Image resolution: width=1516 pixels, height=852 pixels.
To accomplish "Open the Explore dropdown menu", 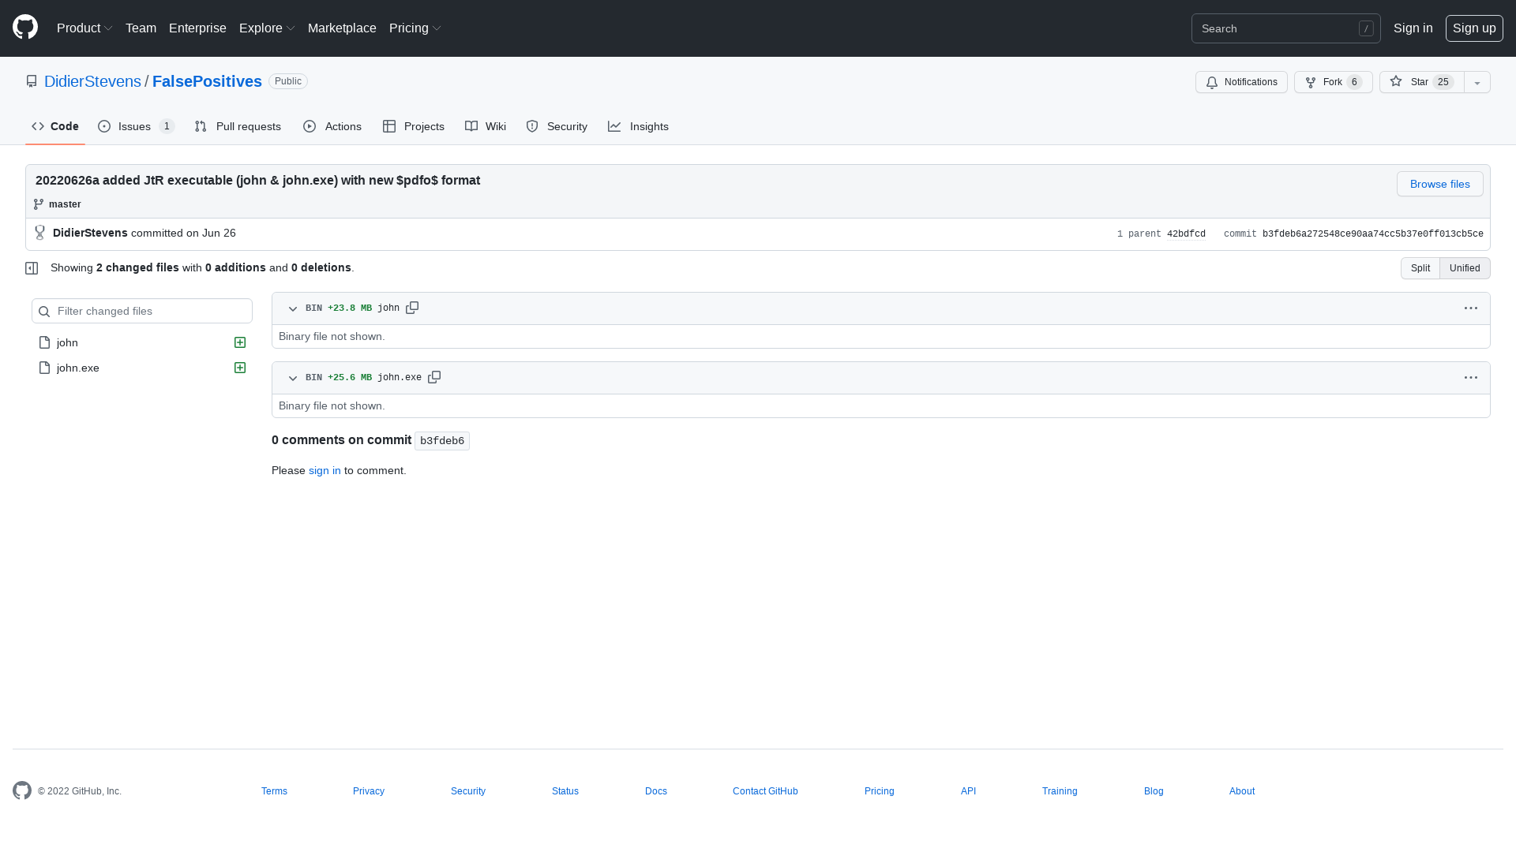I will pyautogui.click(x=267, y=28).
